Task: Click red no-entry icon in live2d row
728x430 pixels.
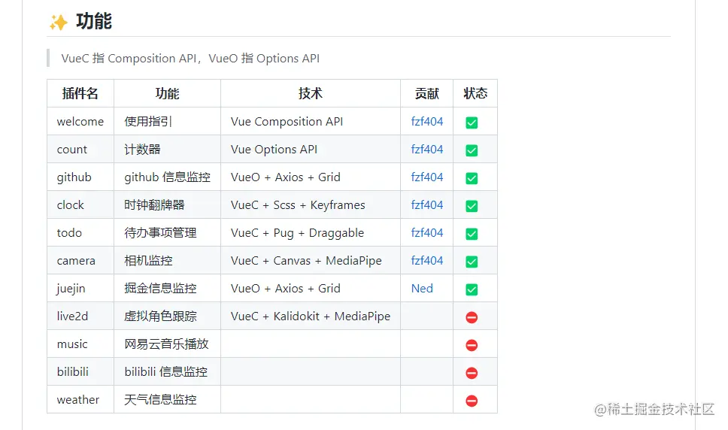Action: 472,317
